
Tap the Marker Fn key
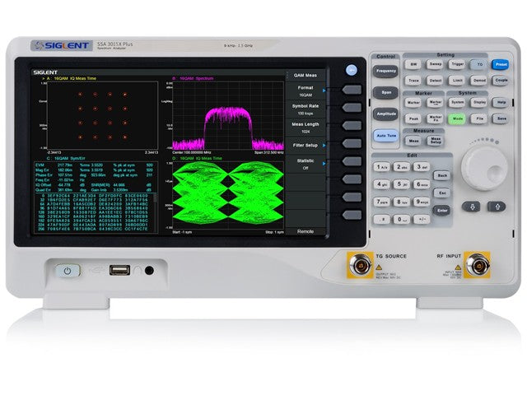pos(436,118)
